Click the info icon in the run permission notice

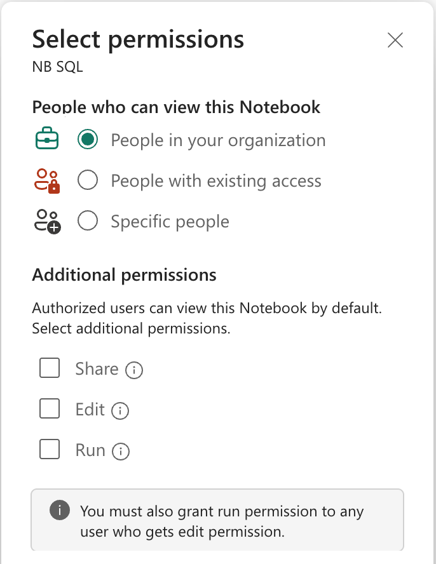[x=59, y=510]
